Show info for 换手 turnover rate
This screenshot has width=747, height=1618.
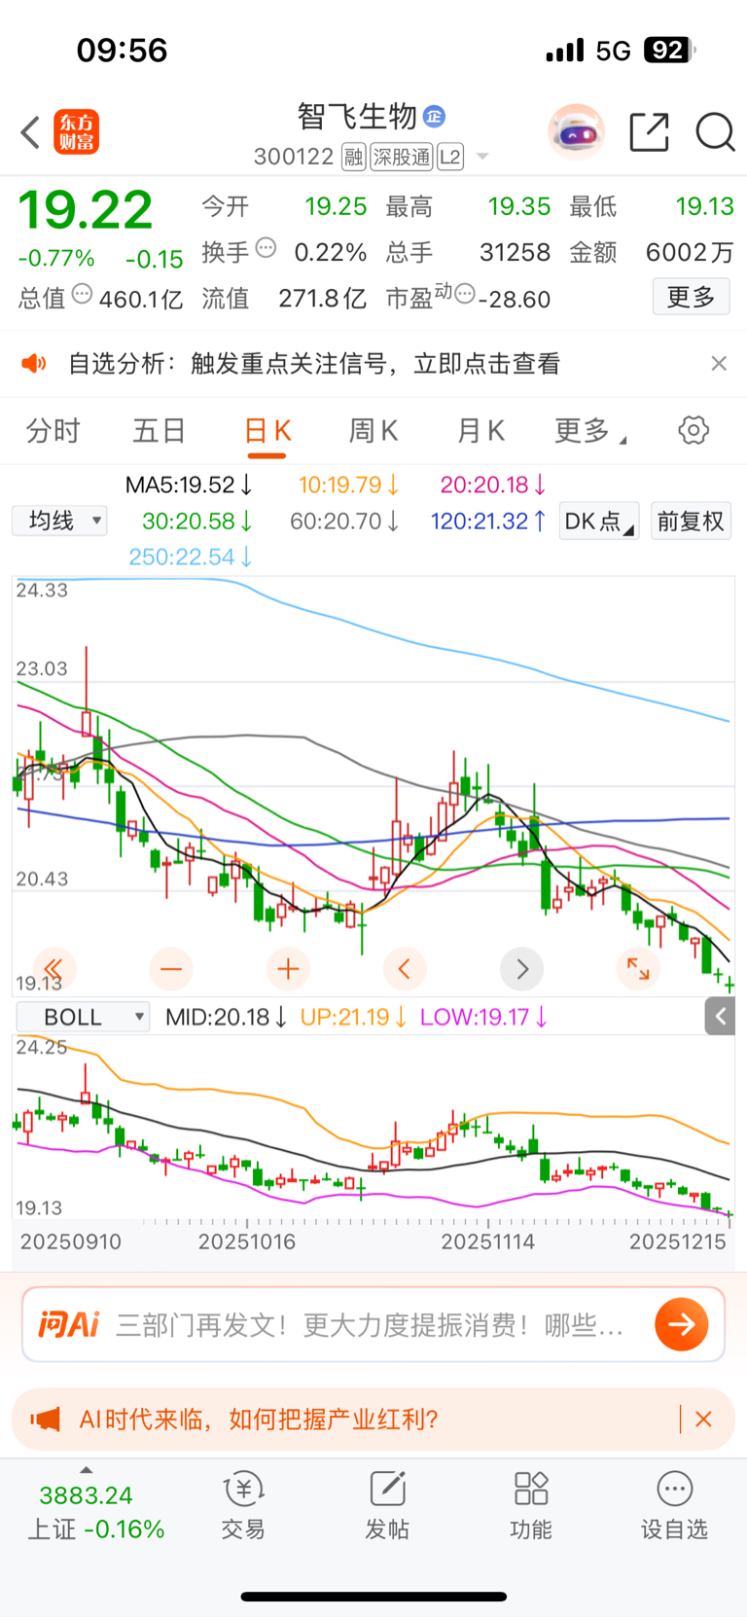pyautogui.click(x=266, y=248)
